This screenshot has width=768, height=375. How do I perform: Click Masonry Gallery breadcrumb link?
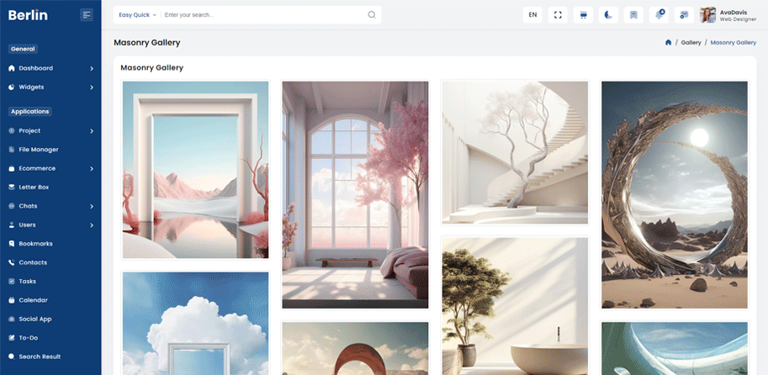734,43
